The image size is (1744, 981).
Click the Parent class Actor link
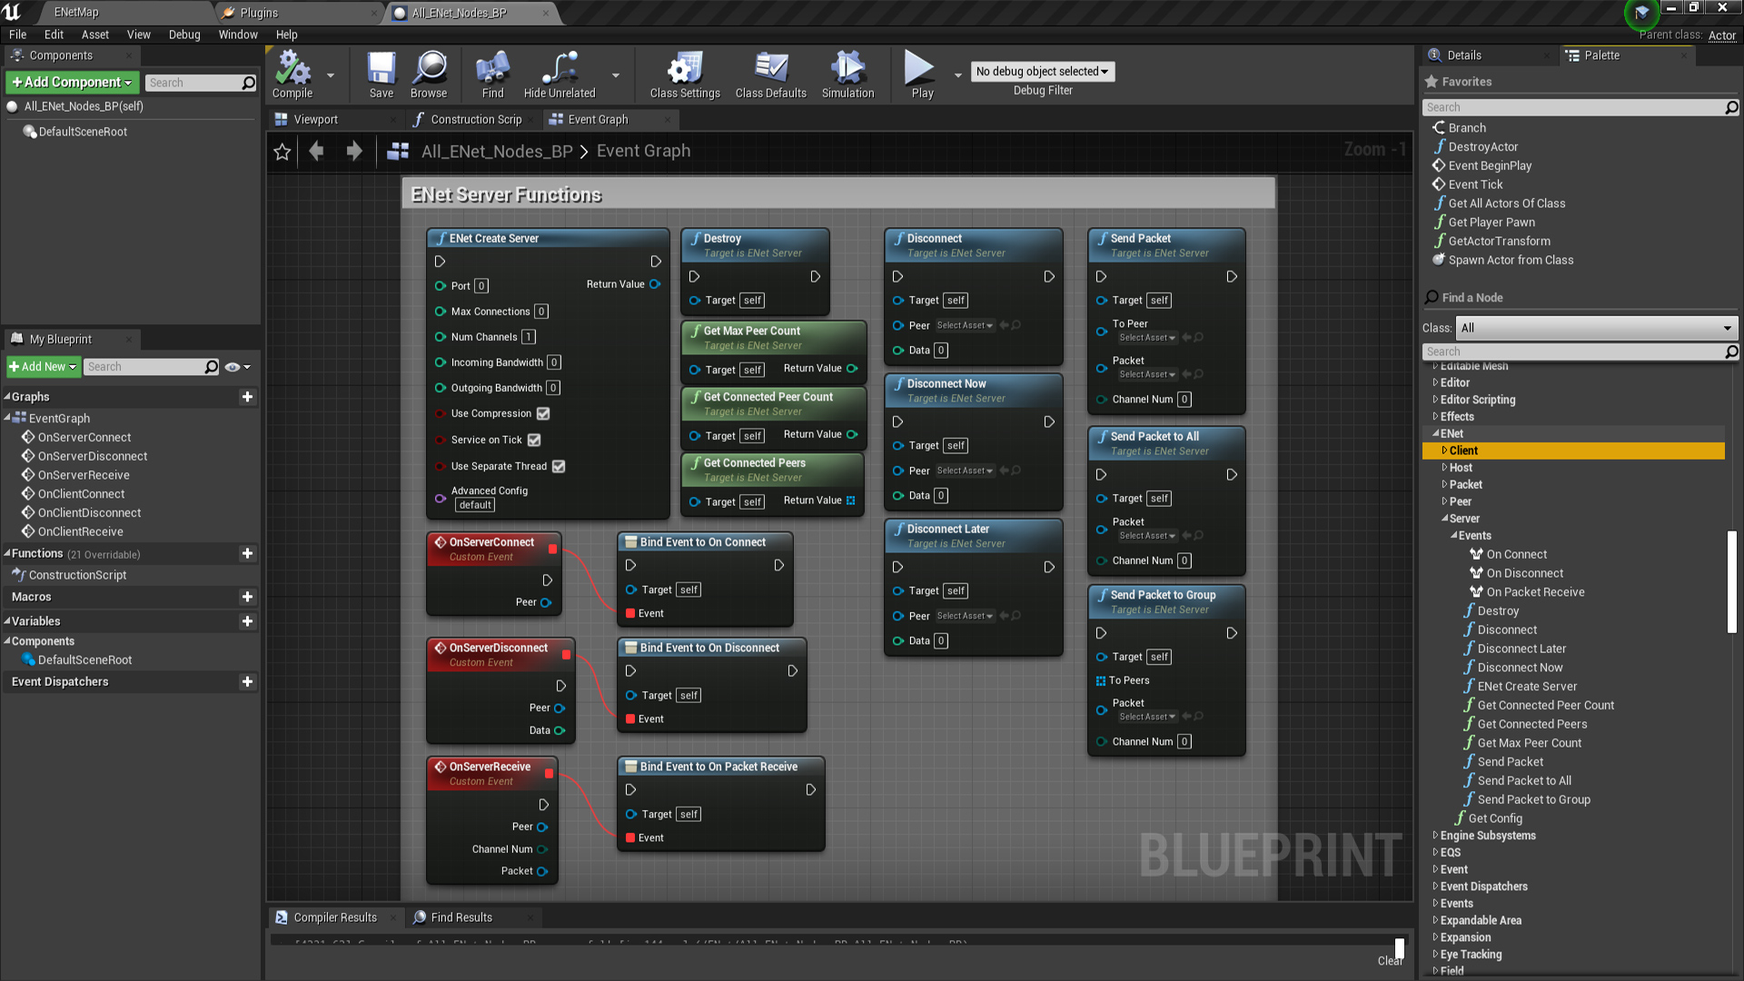click(1722, 35)
